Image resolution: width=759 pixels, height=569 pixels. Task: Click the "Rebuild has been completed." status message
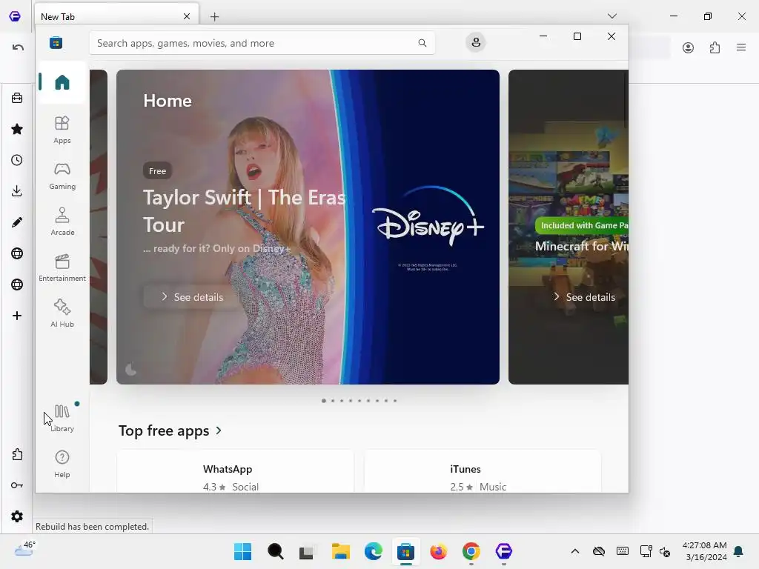click(92, 527)
